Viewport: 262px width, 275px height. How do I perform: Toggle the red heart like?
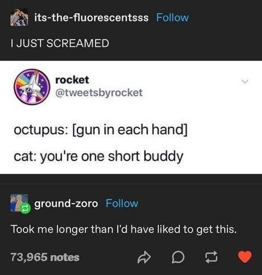tap(245, 257)
